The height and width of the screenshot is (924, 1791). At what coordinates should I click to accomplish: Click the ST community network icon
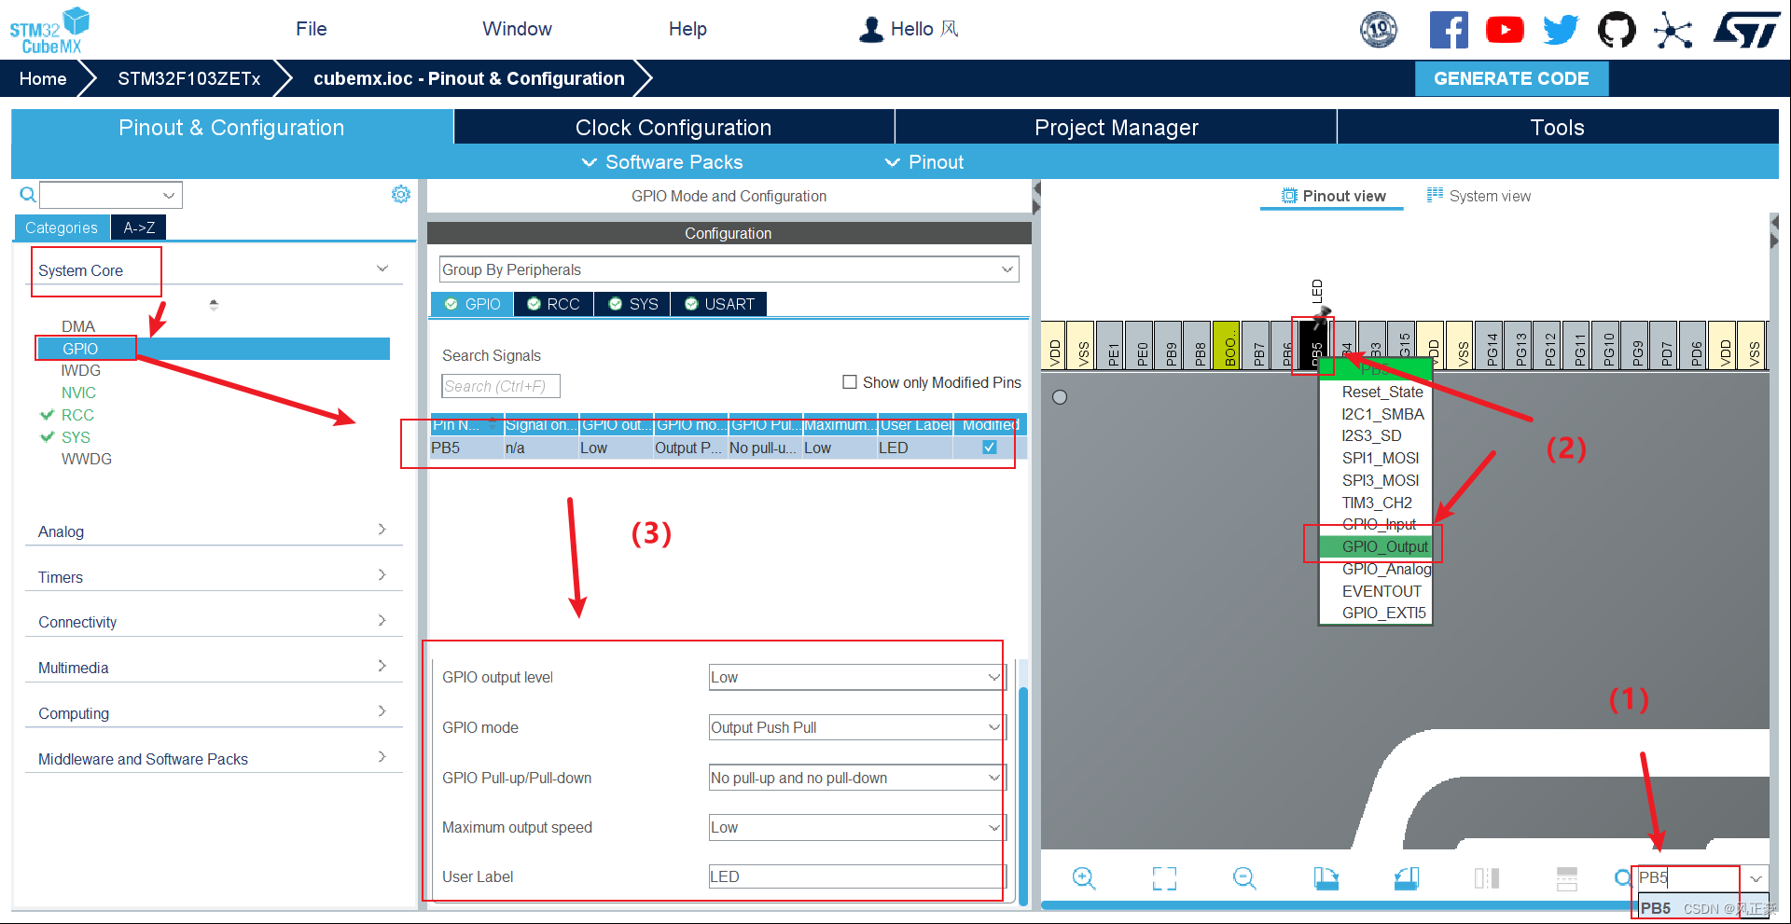coord(1673,30)
